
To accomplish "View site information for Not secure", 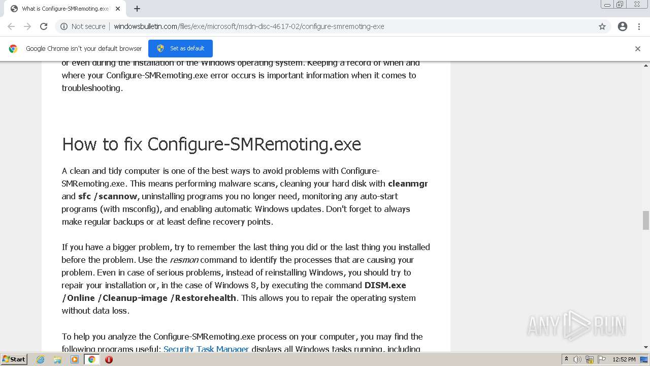I will coord(83,26).
